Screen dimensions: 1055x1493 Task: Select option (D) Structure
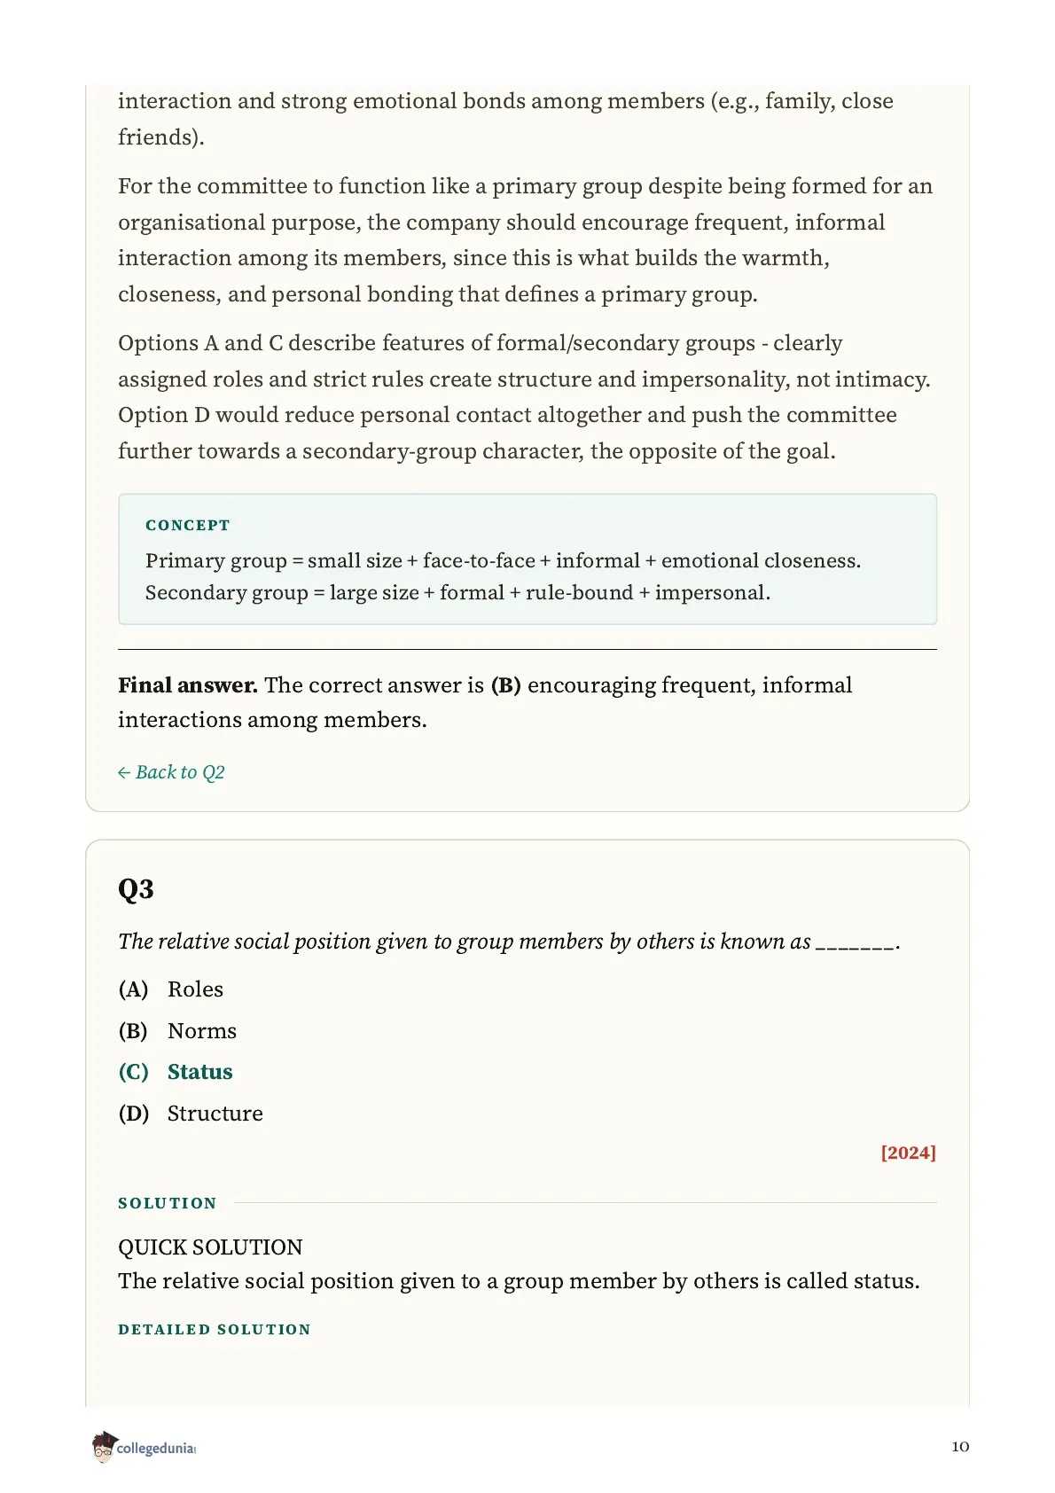pos(191,1114)
